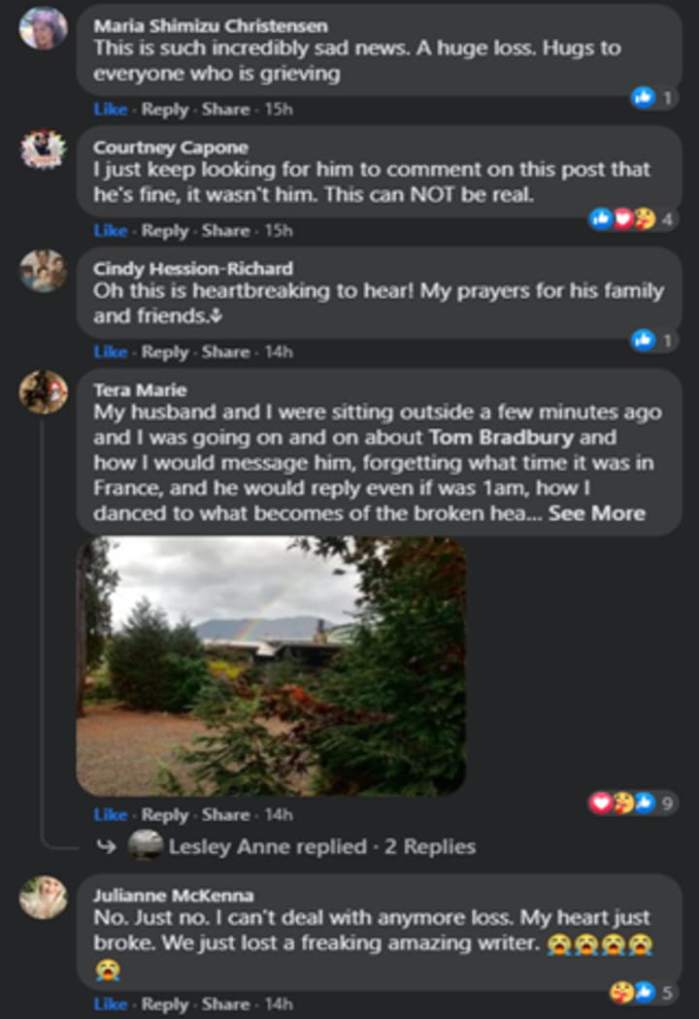This screenshot has height=1019, width=699.
Task: Click Tera Marie's profile avatar
Action: click(x=44, y=392)
